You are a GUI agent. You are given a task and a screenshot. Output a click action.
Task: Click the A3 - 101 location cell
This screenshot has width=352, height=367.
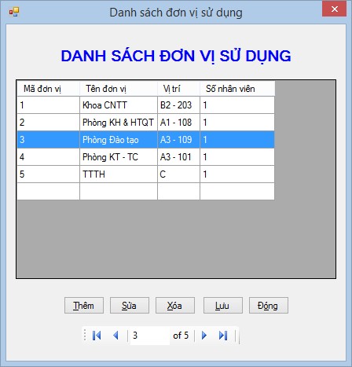tap(178, 157)
